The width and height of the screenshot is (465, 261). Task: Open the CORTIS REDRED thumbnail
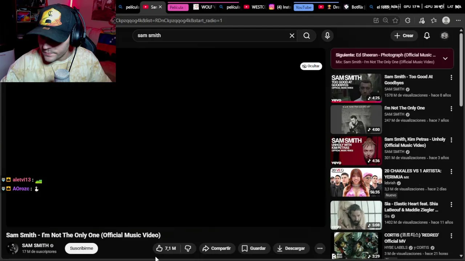(356, 246)
